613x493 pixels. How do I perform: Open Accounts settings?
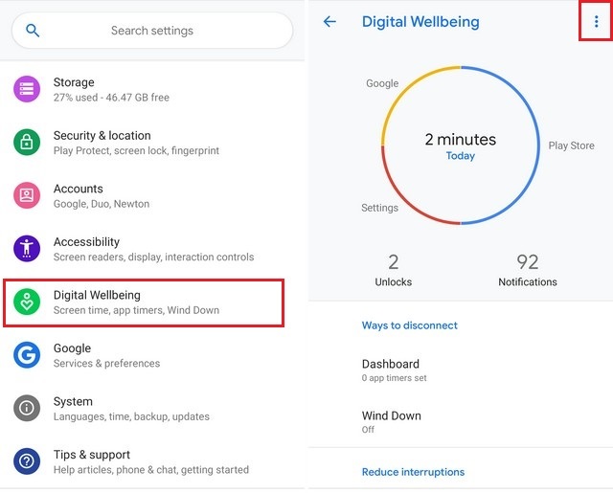click(x=79, y=189)
